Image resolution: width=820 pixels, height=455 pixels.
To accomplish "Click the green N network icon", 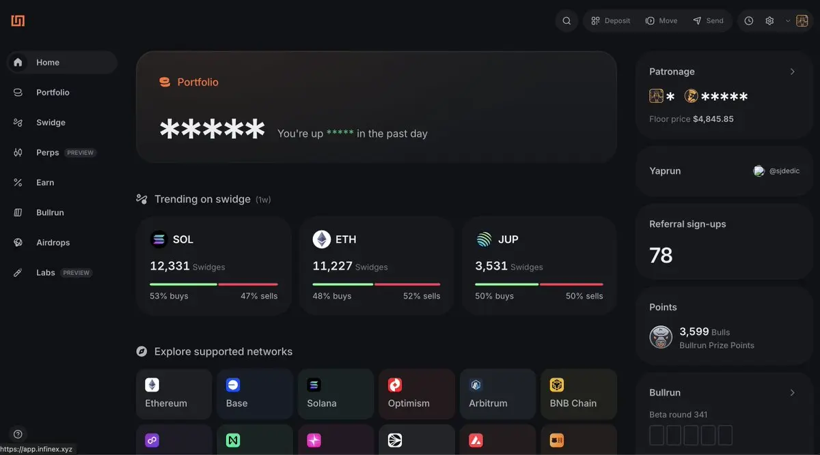I will [x=233, y=440].
